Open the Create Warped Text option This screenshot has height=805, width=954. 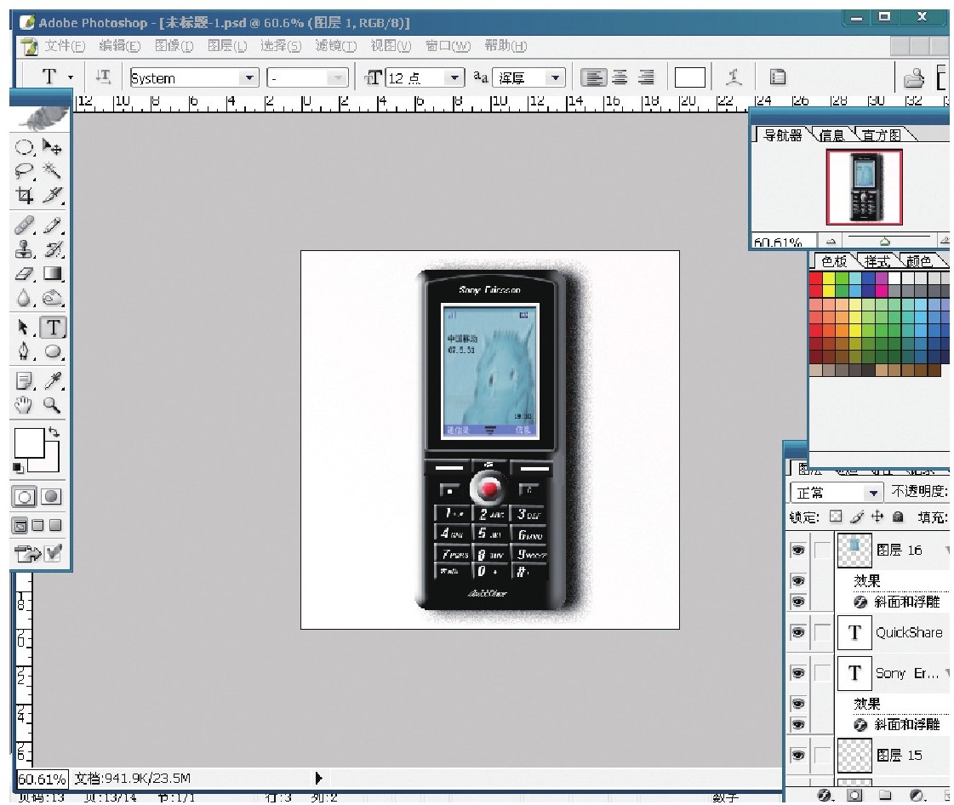(734, 77)
